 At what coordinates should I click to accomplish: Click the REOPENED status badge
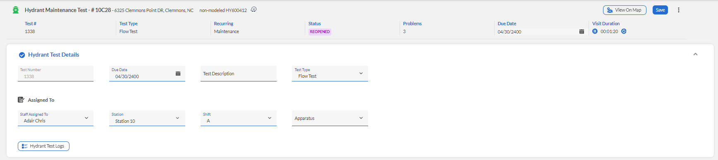(x=320, y=32)
